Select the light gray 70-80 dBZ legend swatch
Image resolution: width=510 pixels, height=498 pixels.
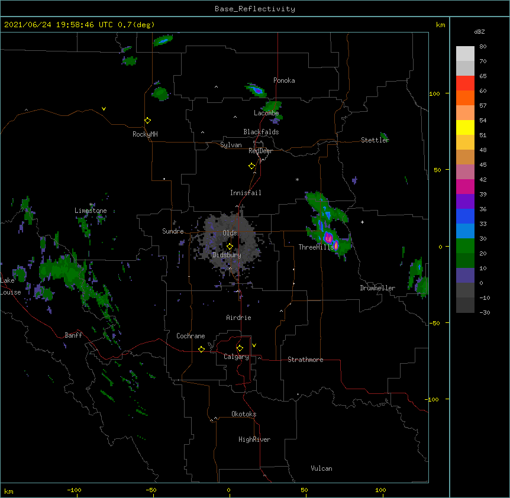click(465, 54)
